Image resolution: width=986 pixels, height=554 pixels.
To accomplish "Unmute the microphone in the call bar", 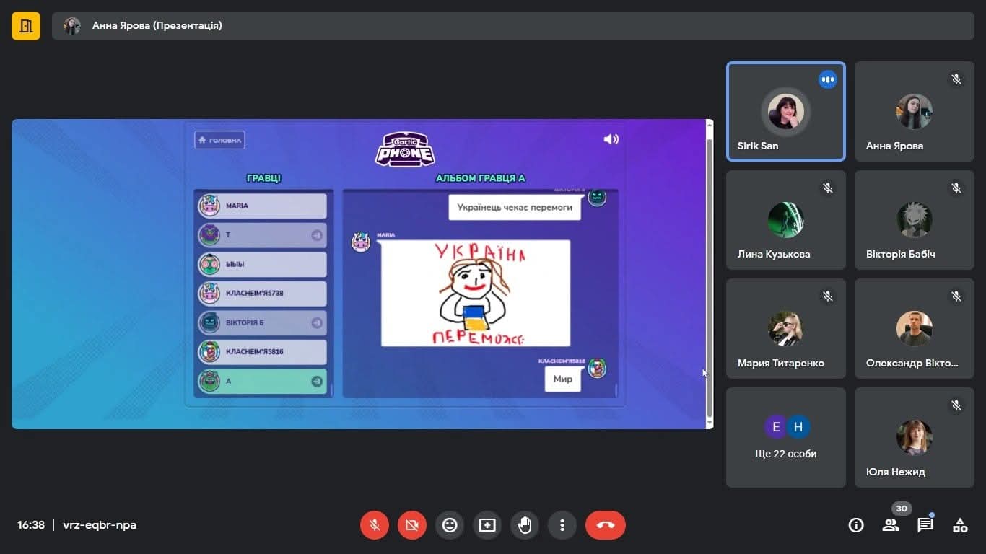I will (375, 525).
